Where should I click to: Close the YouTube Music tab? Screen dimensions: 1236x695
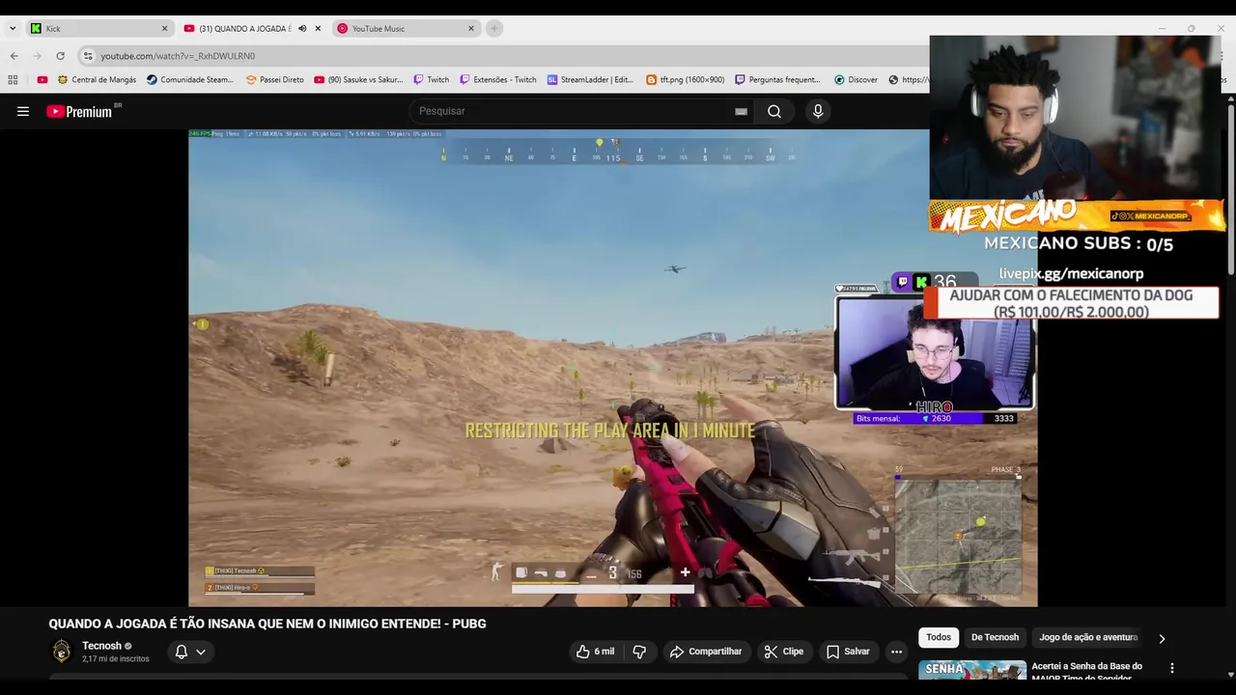click(x=471, y=28)
